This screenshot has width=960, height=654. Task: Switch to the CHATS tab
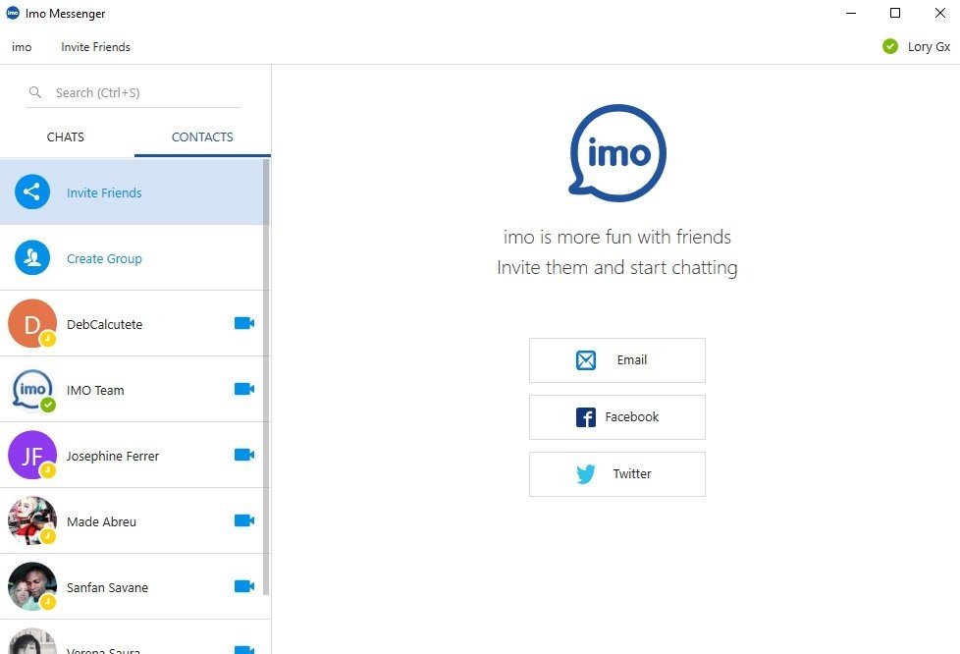[66, 137]
